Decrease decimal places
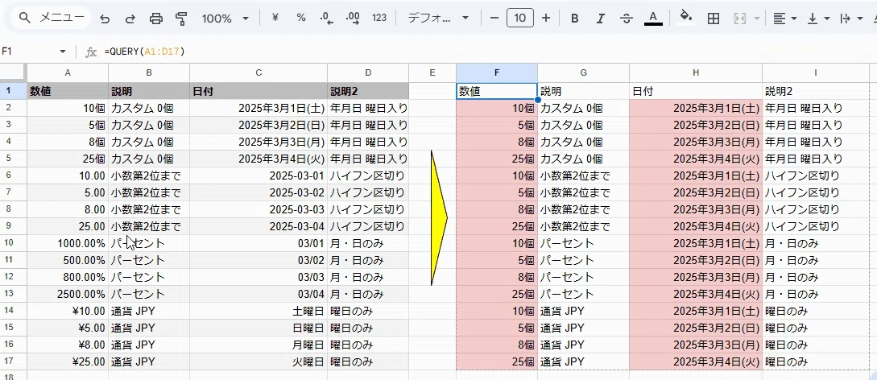This screenshot has height=380, width=877. point(327,18)
